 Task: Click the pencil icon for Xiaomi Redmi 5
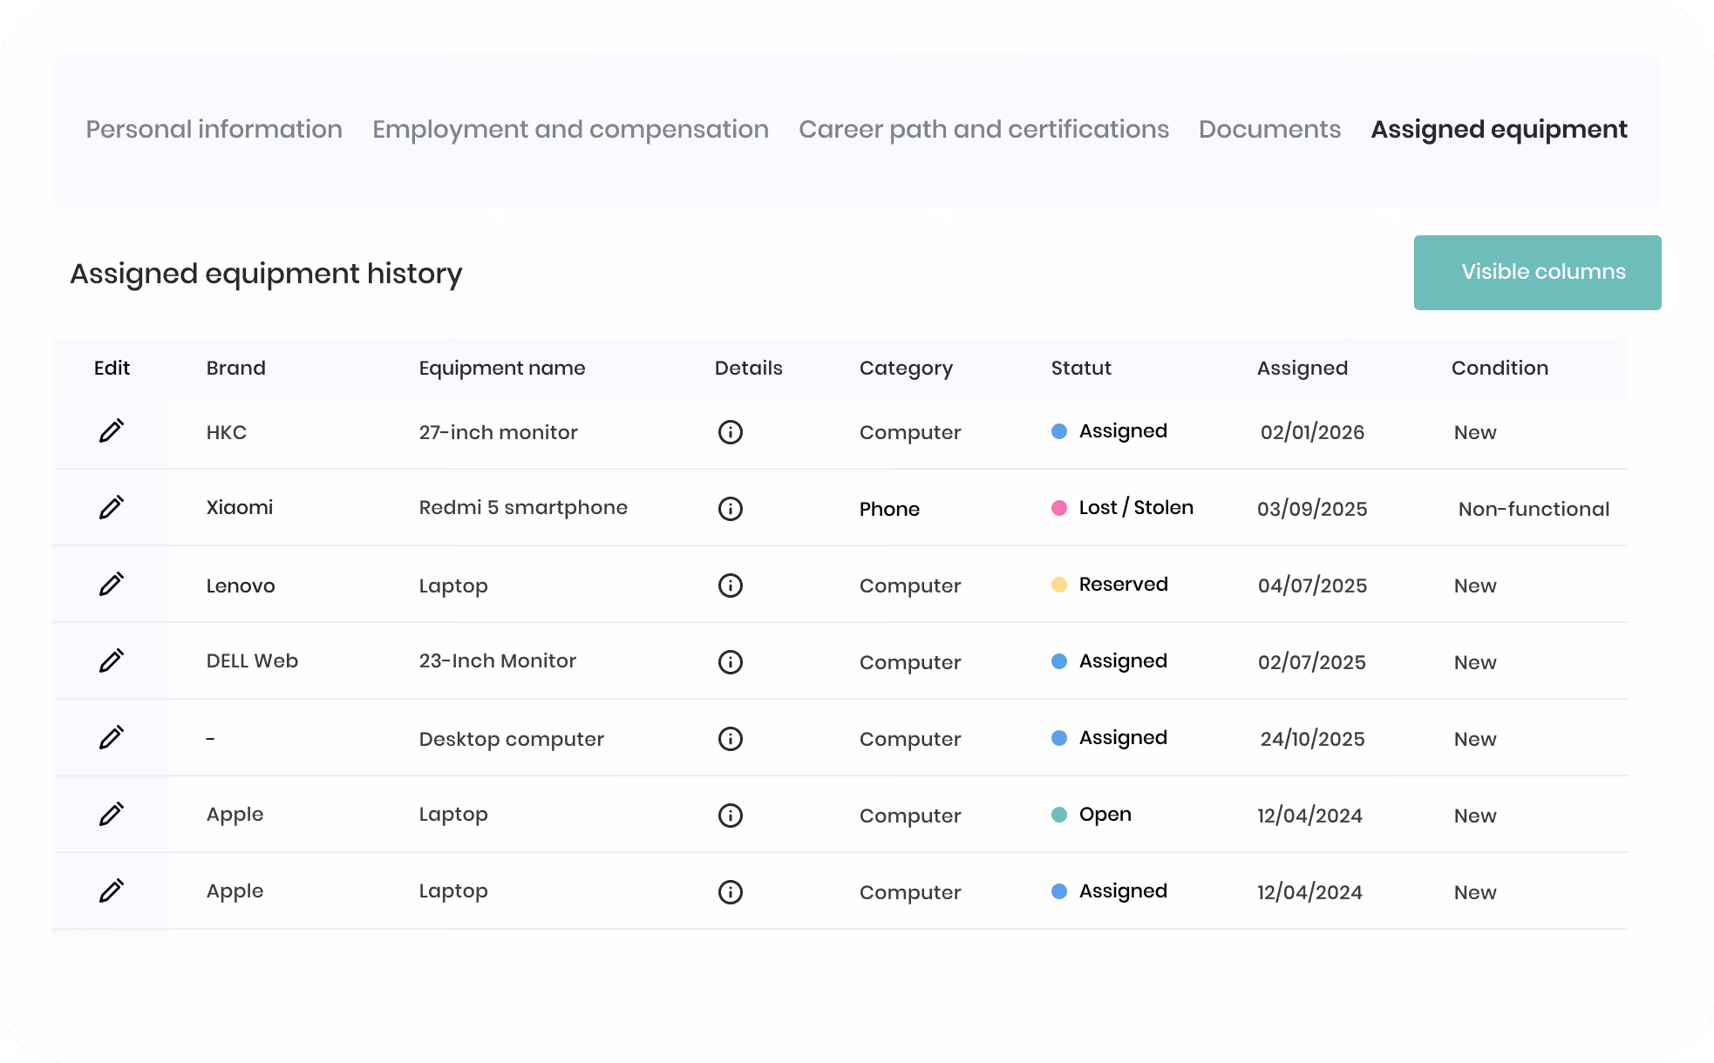click(x=112, y=507)
